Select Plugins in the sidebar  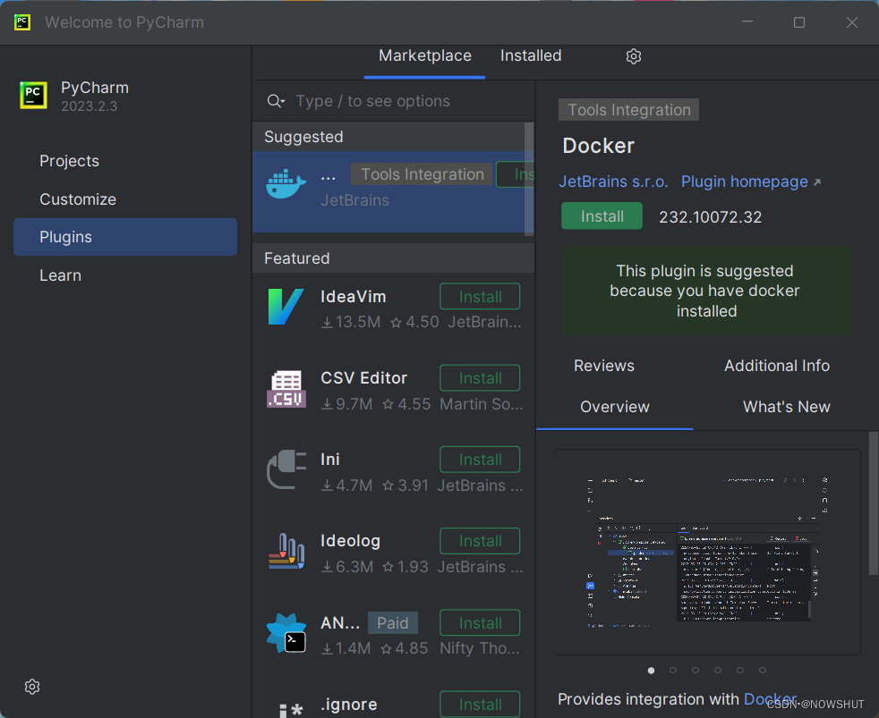(125, 237)
